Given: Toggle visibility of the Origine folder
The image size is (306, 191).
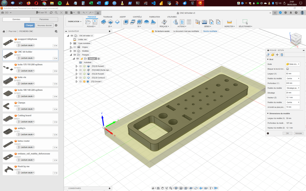Looking at the screenshot, I should (75, 47).
